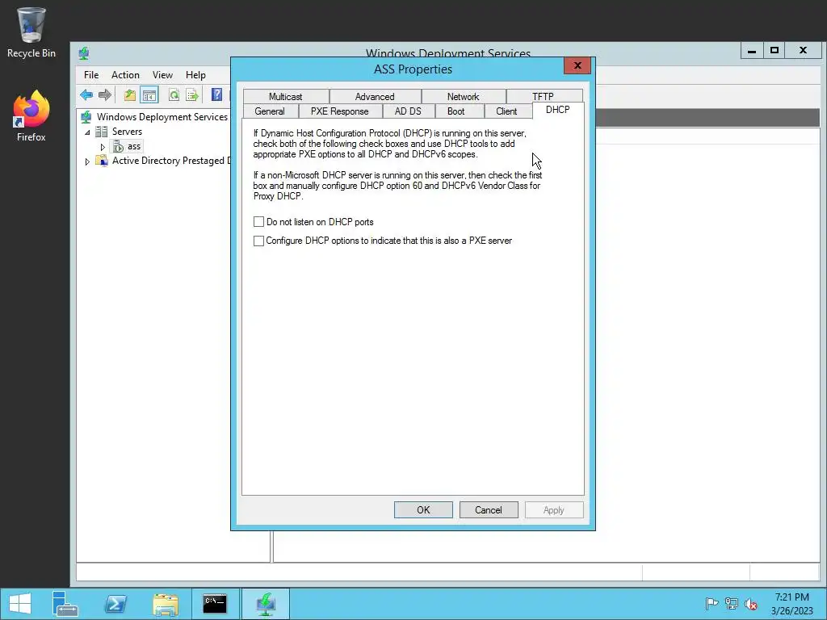Open the Windows Start button
The image size is (827, 620).
20,604
